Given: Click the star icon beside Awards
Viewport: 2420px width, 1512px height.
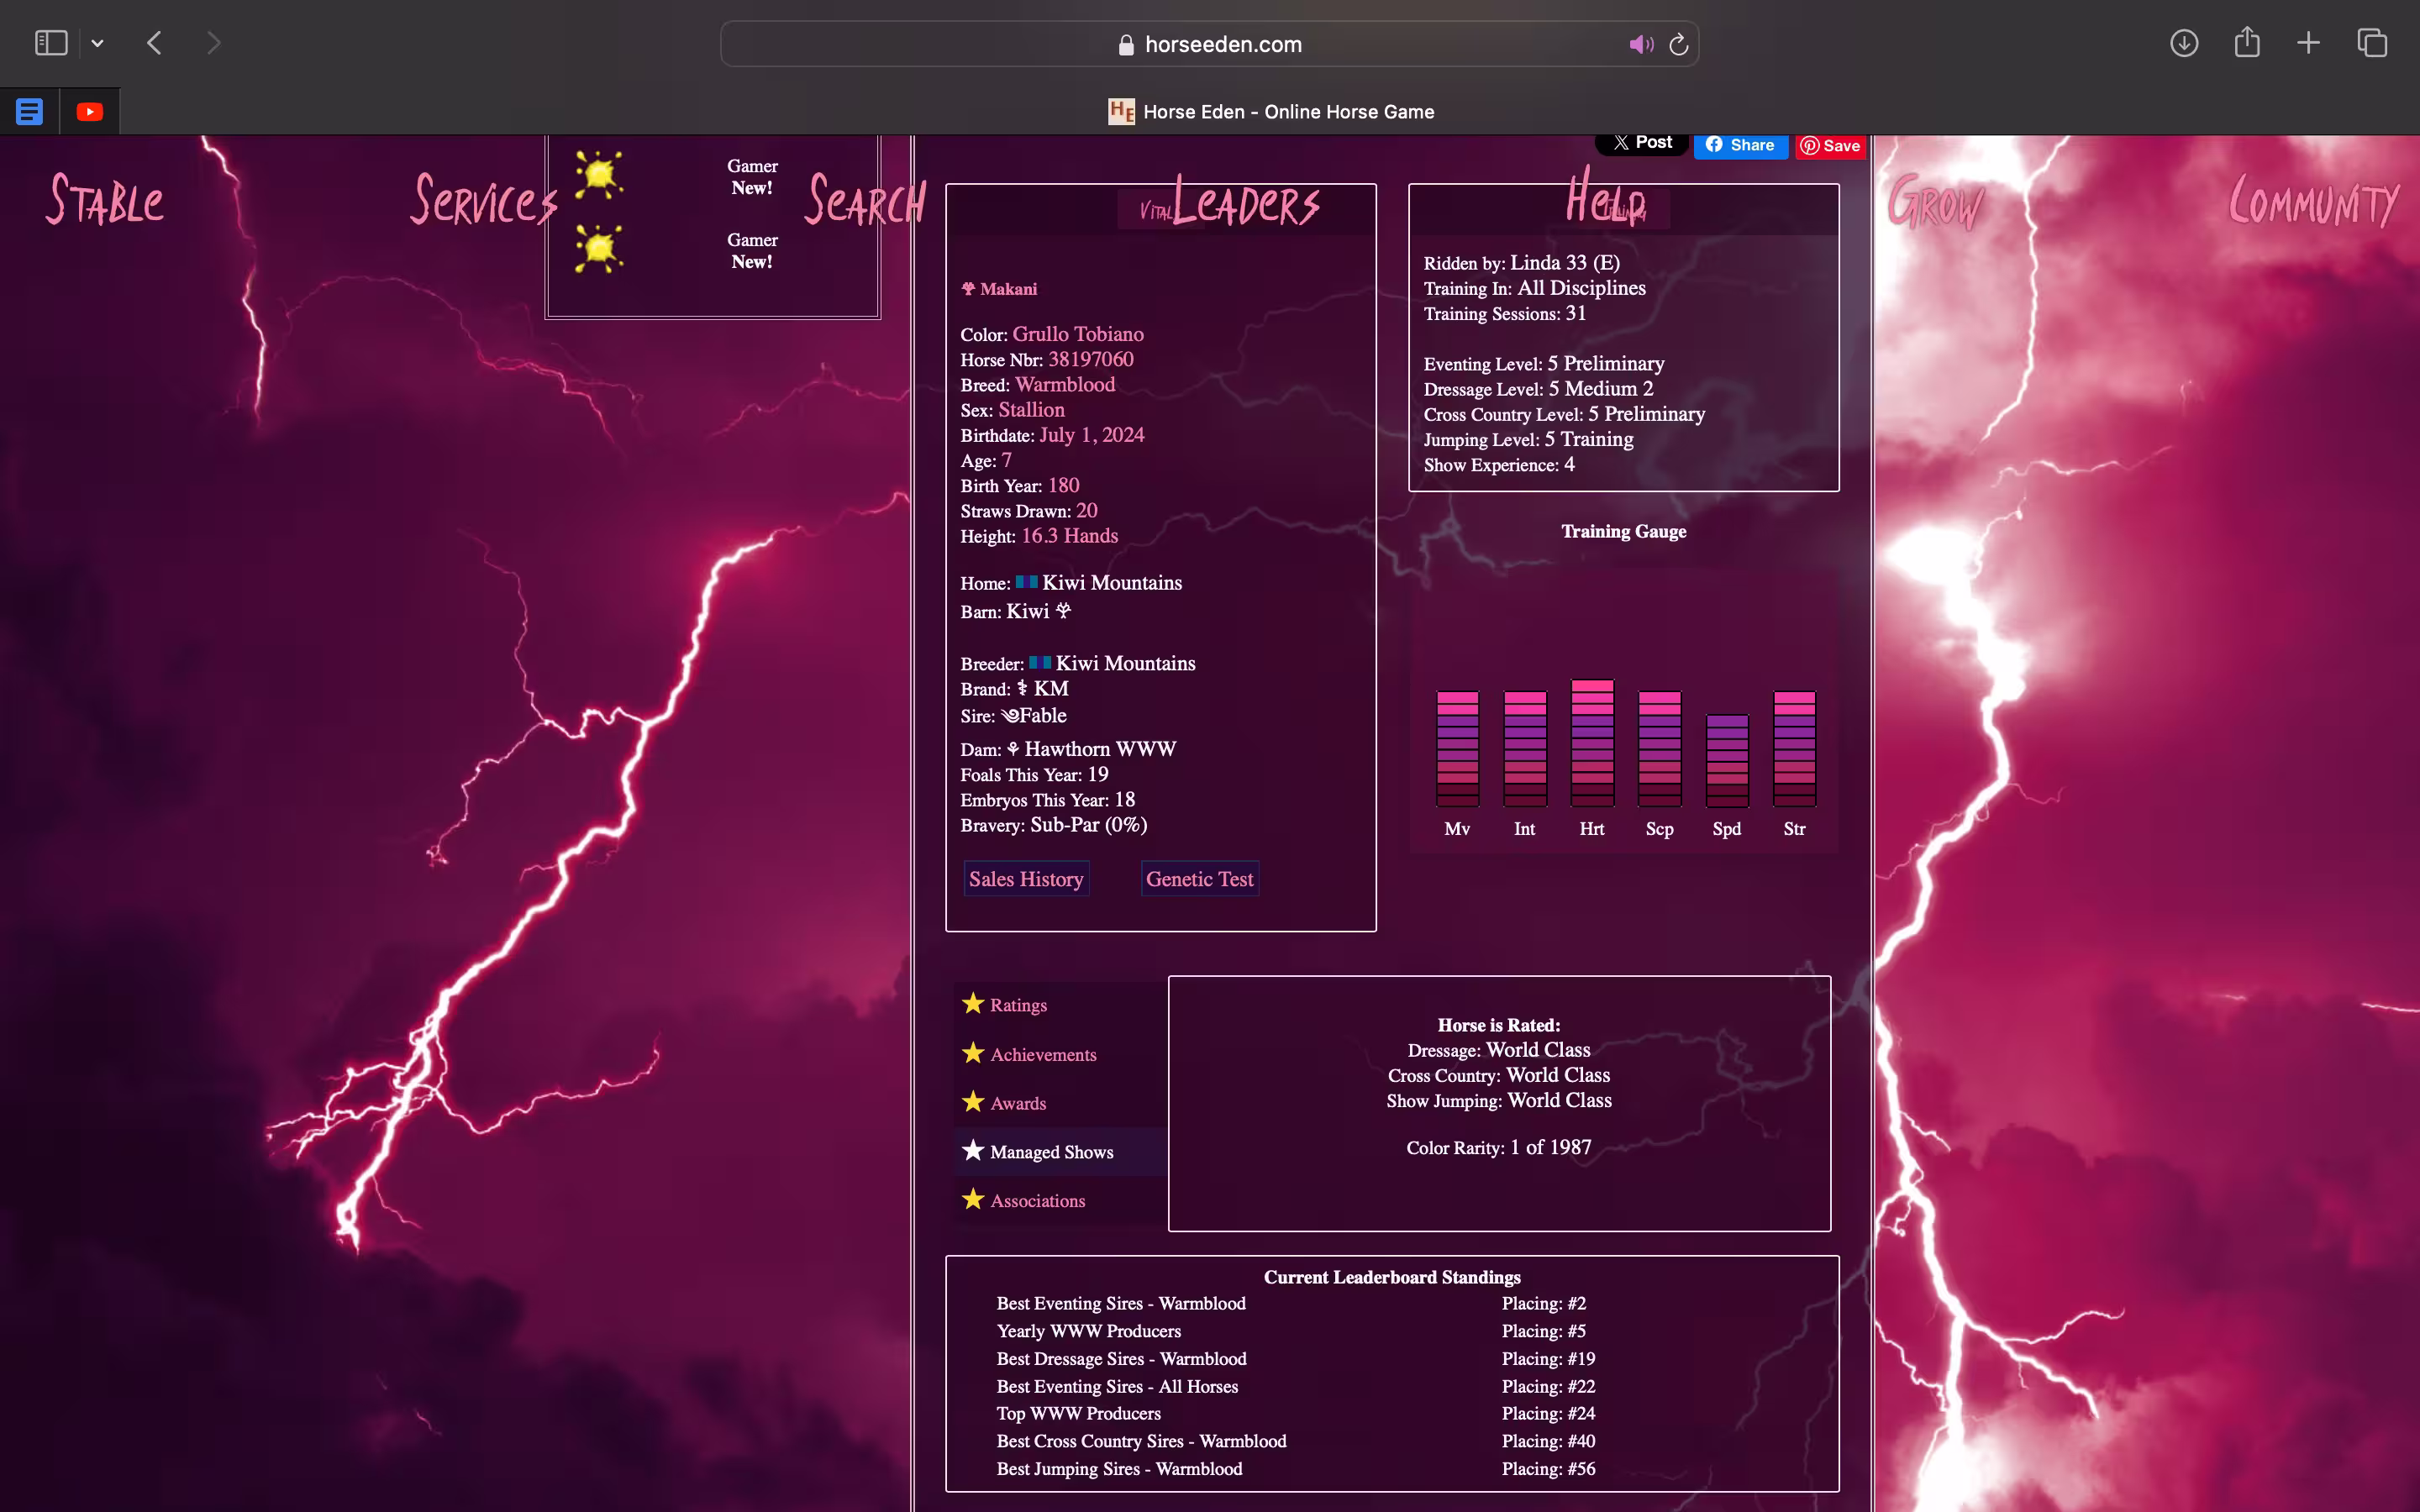Looking at the screenshot, I should [973, 1101].
